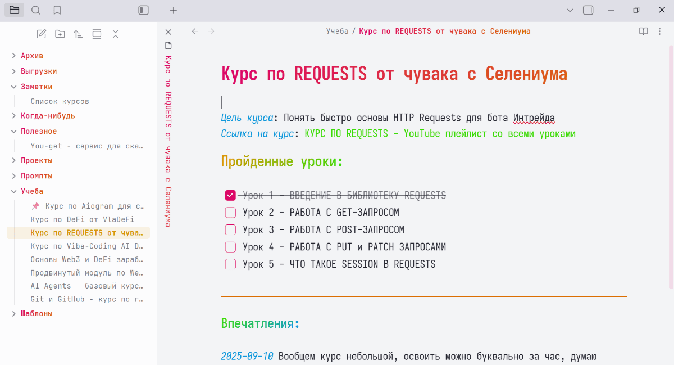Image resolution: width=674 pixels, height=365 pixels.
Task: Change file sort order icon
Action: click(78, 34)
